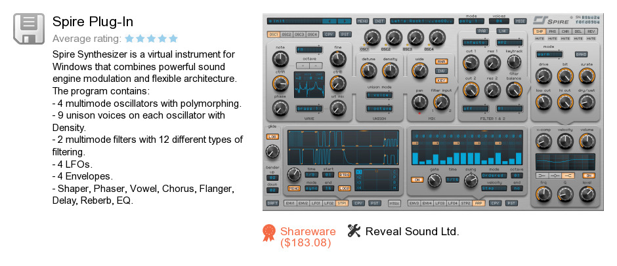Click the developer tools icon near Reveal Sound
This screenshot has width=617, height=266.
coord(354,231)
